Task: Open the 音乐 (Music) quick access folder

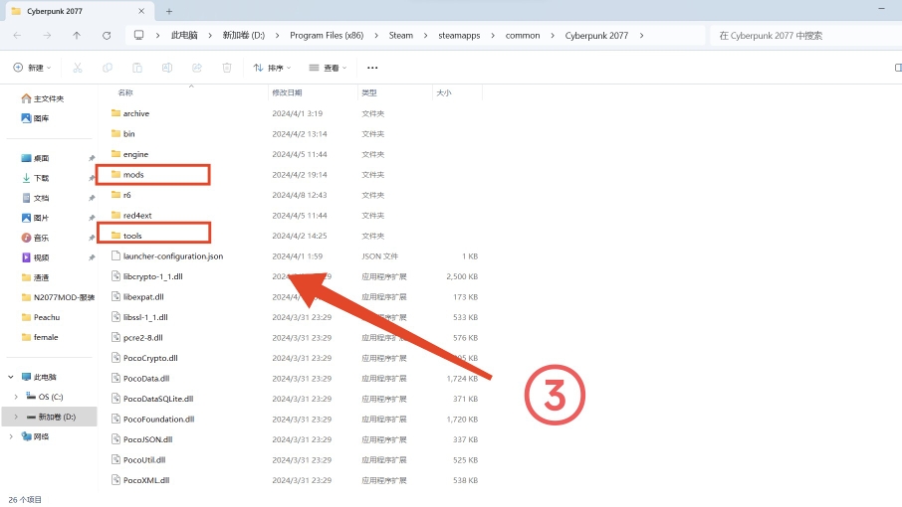Action: pyautogui.click(x=41, y=238)
